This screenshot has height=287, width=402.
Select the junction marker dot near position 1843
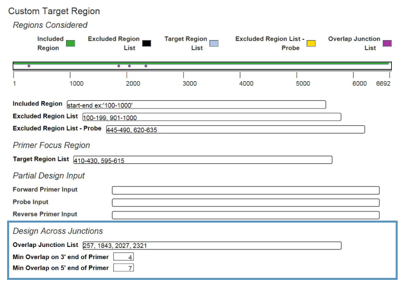tap(119, 66)
